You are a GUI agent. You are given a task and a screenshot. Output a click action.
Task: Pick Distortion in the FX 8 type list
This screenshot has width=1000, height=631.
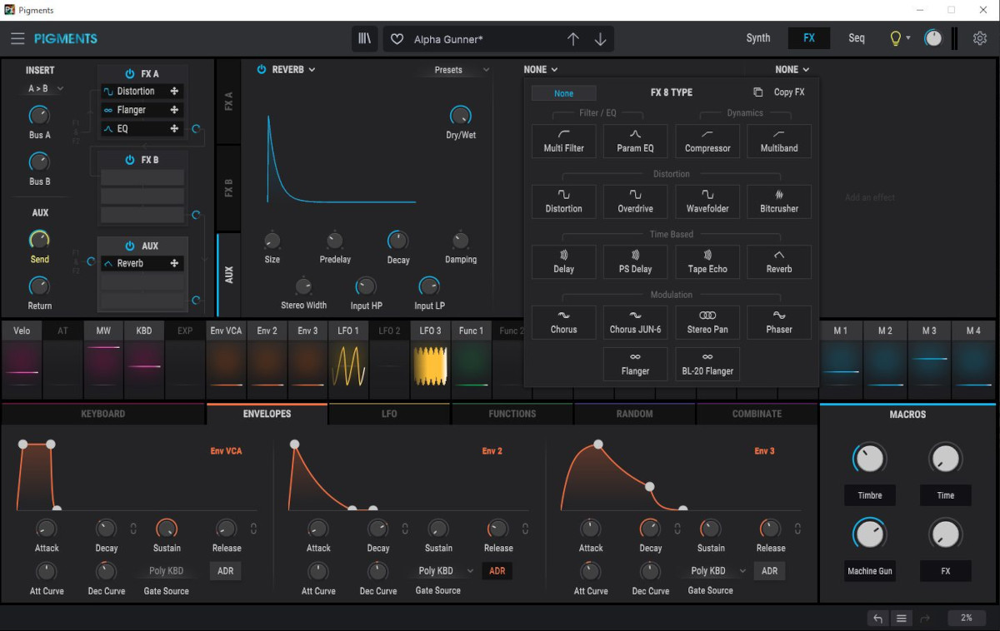click(x=564, y=201)
